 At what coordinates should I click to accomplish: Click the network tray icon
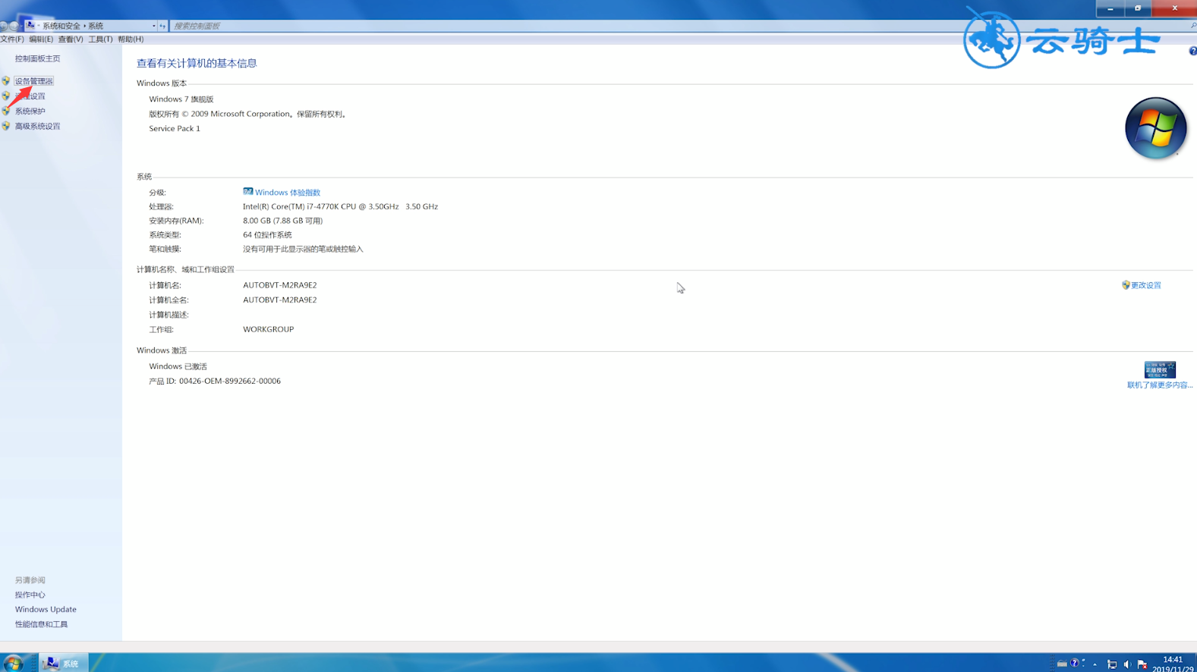pyautogui.click(x=1112, y=664)
